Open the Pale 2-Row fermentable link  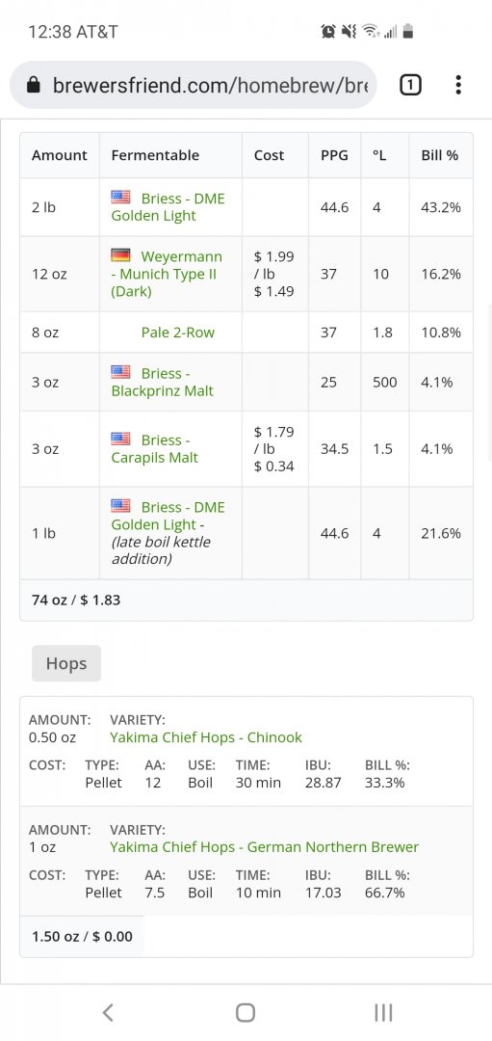178,332
